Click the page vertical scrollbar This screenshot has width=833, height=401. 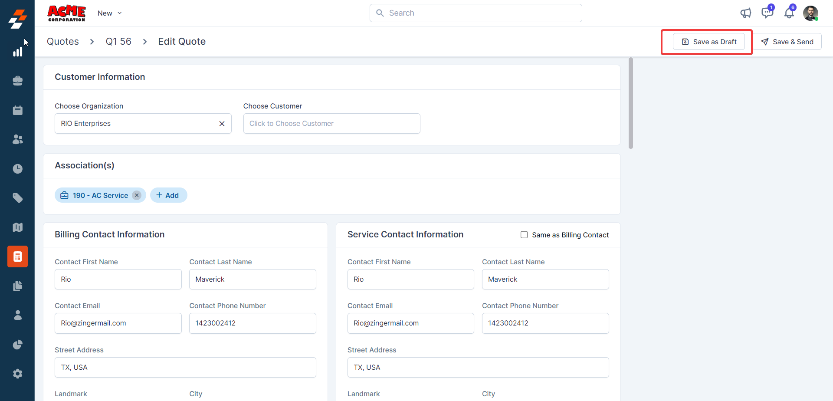pos(631,103)
